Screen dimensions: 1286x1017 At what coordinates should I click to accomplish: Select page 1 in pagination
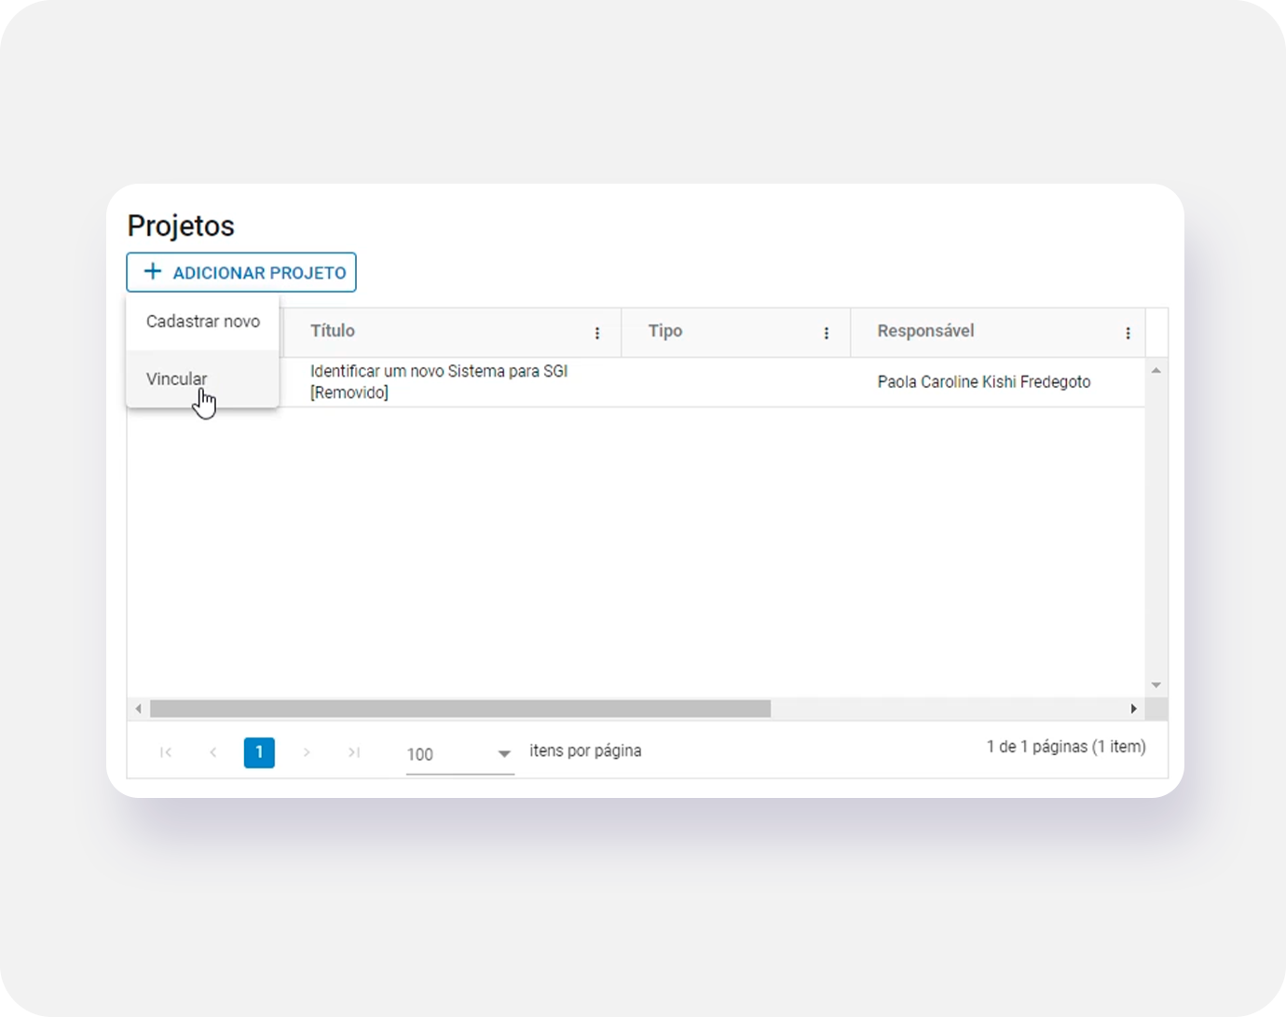(x=259, y=752)
